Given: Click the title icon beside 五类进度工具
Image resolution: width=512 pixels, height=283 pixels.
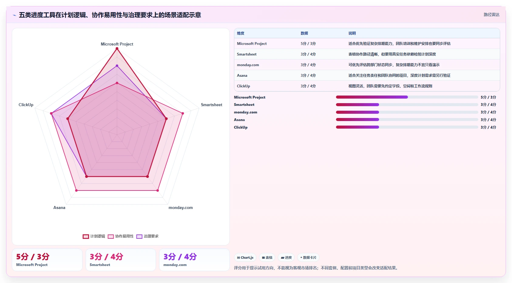Looking at the screenshot, I should pos(14,15).
